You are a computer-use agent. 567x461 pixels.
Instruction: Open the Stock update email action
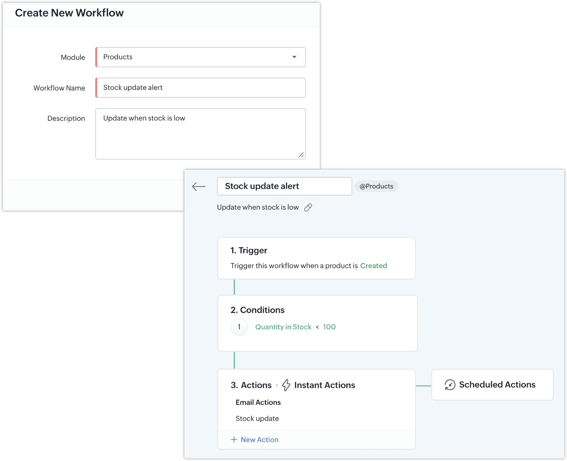257,418
